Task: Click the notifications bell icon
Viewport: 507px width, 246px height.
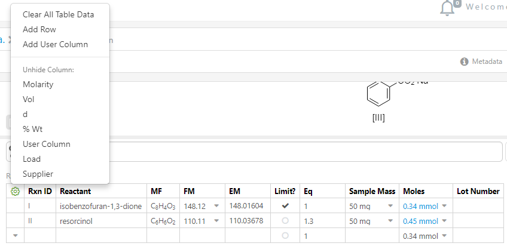Action: click(x=447, y=7)
